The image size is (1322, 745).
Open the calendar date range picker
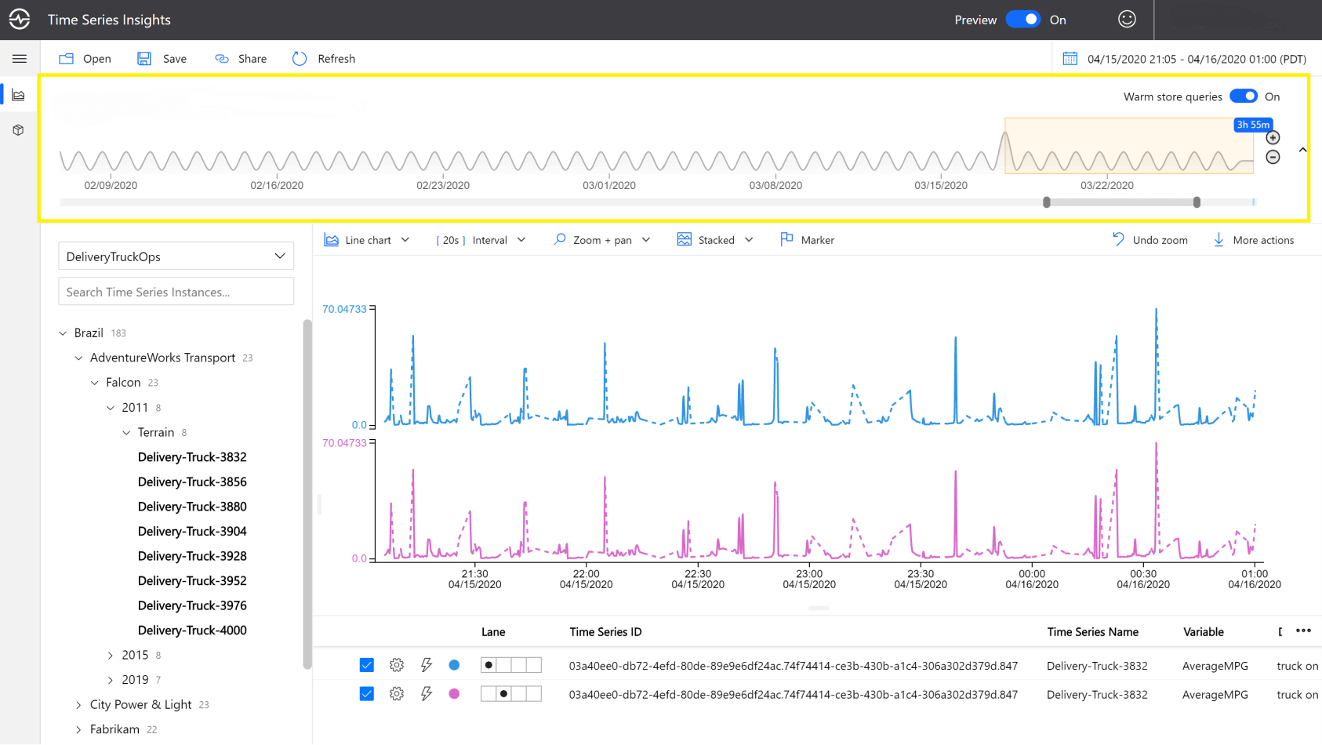click(1070, 59)
